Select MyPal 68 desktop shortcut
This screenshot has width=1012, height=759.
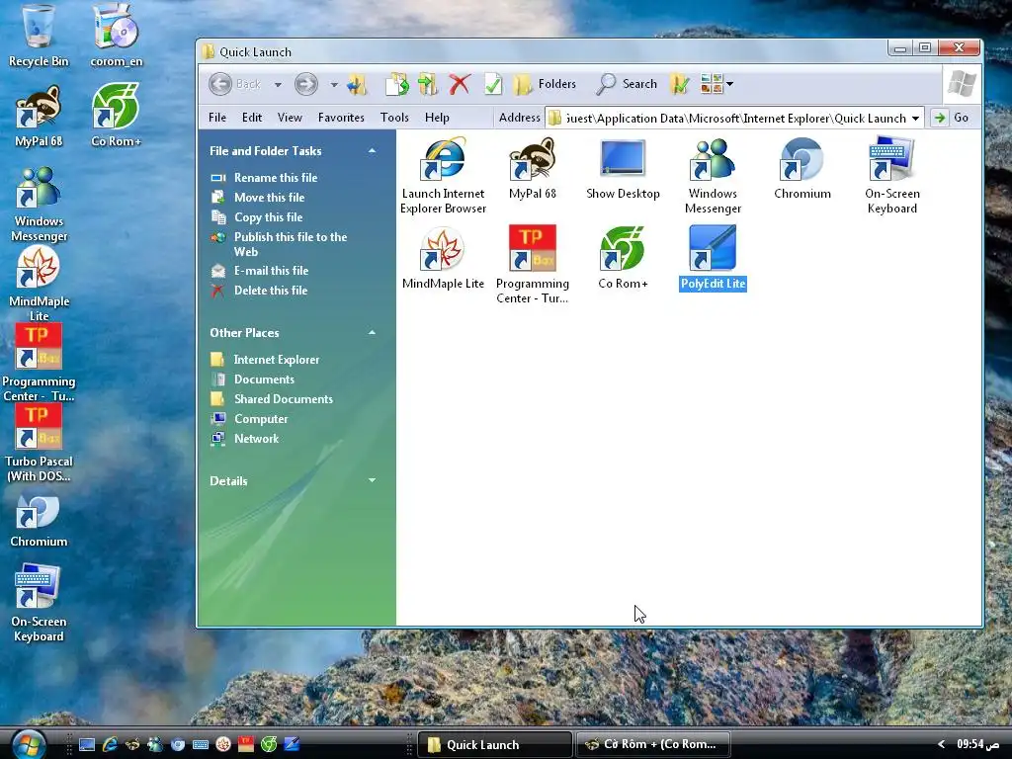[39, 117]
